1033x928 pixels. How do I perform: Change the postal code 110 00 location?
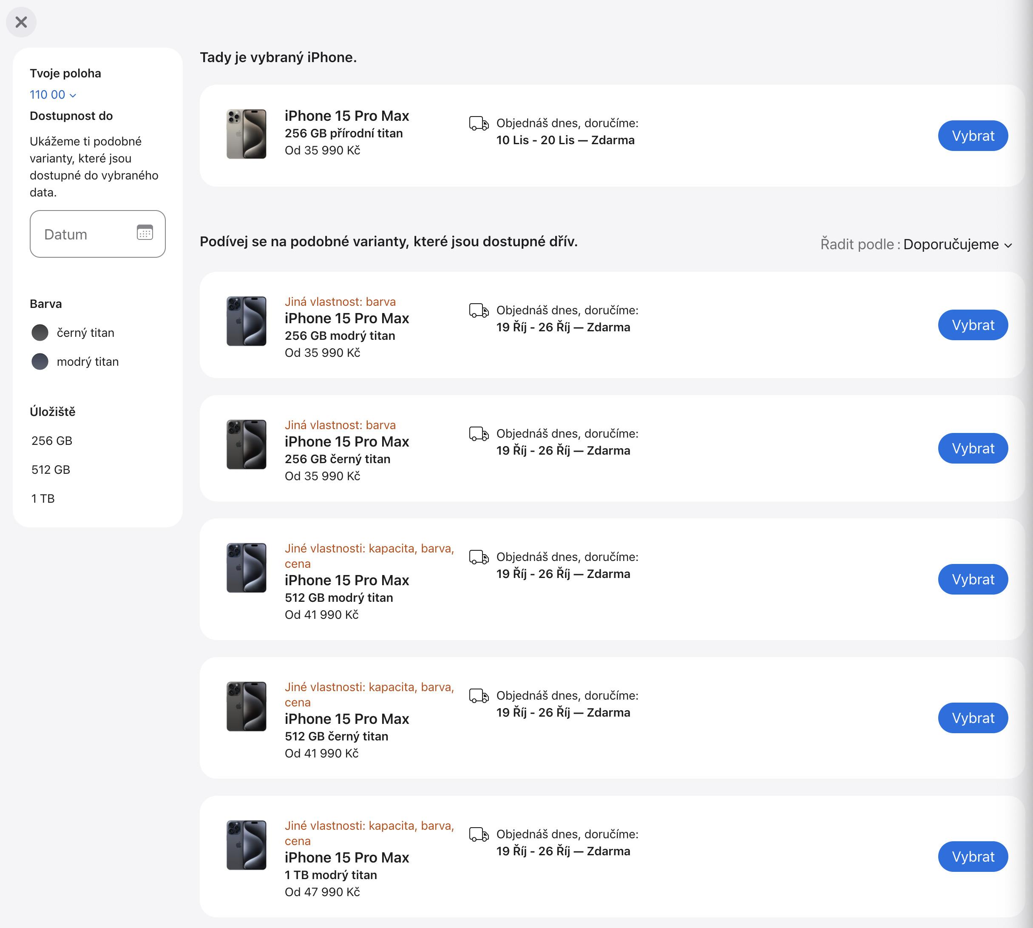point(52,95)
